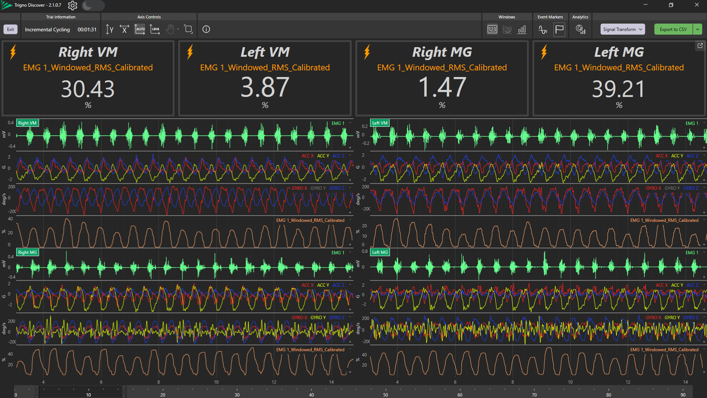Image resolution: width=707 pixels, height=398 pixels.
Task: Toggle LINK axes control
Action: click(x=155, y=29)
